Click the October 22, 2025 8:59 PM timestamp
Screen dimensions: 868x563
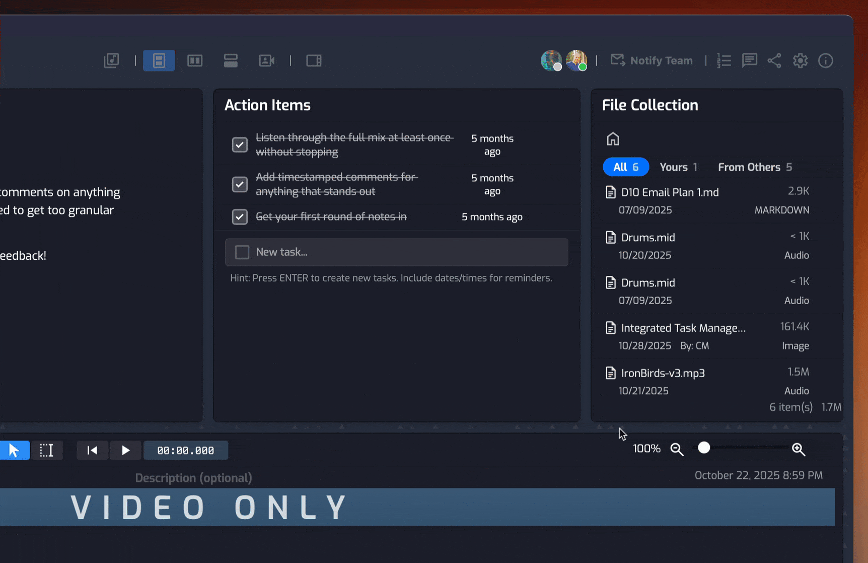coord(759,475)
